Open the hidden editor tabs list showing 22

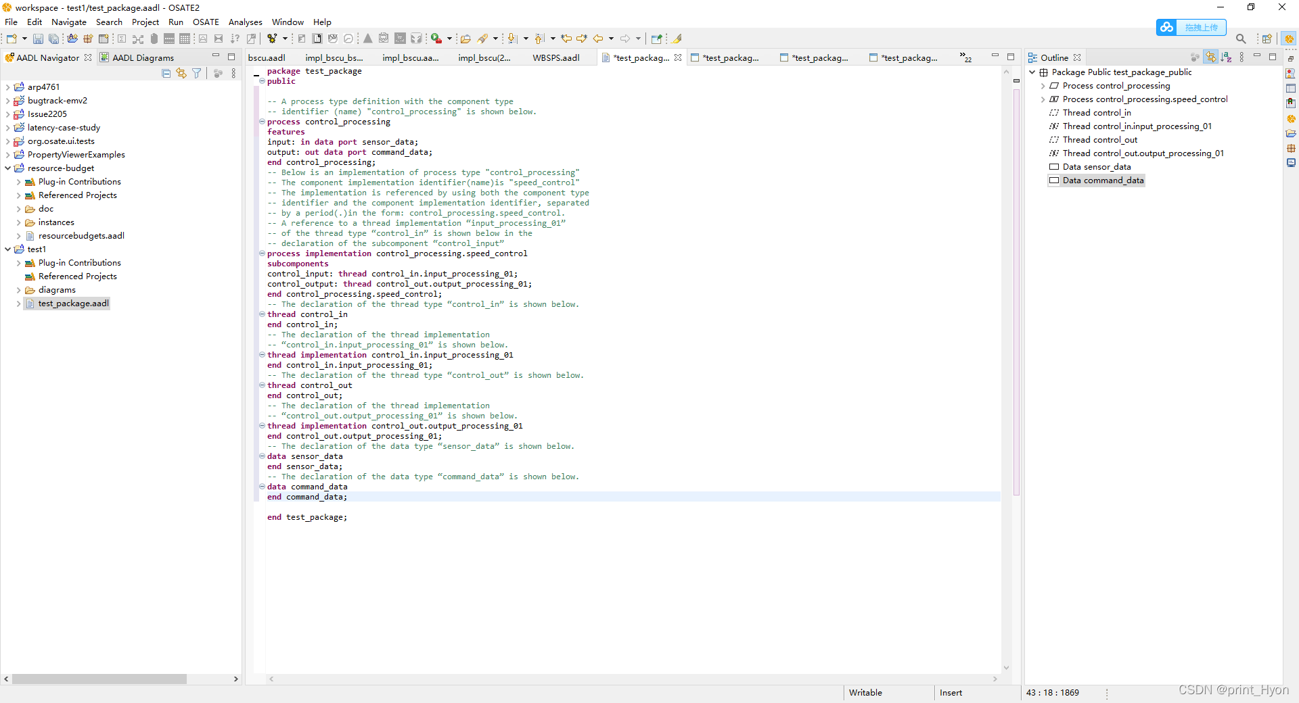click(x=965, y=57)
